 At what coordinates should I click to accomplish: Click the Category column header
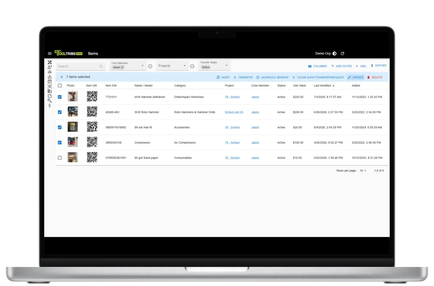point(180,86)
